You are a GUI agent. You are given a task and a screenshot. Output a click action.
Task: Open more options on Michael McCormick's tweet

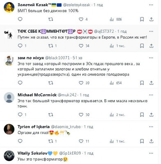[x=151, y=95]
